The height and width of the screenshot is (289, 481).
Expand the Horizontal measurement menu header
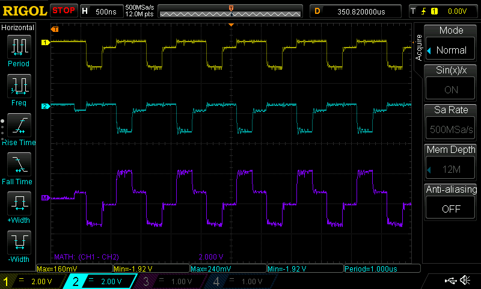click(18, 28)
